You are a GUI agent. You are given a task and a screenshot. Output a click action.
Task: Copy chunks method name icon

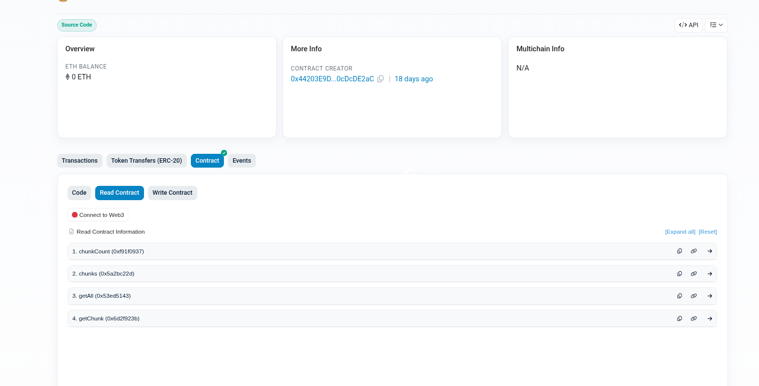[x=680, y=274]
